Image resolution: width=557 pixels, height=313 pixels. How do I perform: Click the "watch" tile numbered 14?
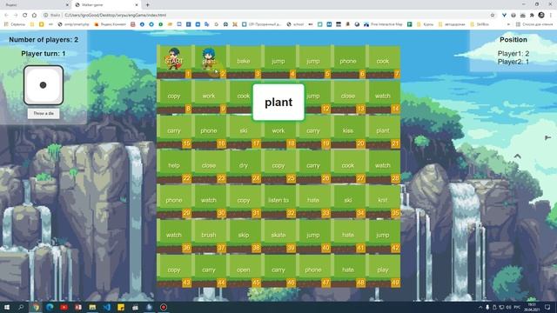point(383,97)
